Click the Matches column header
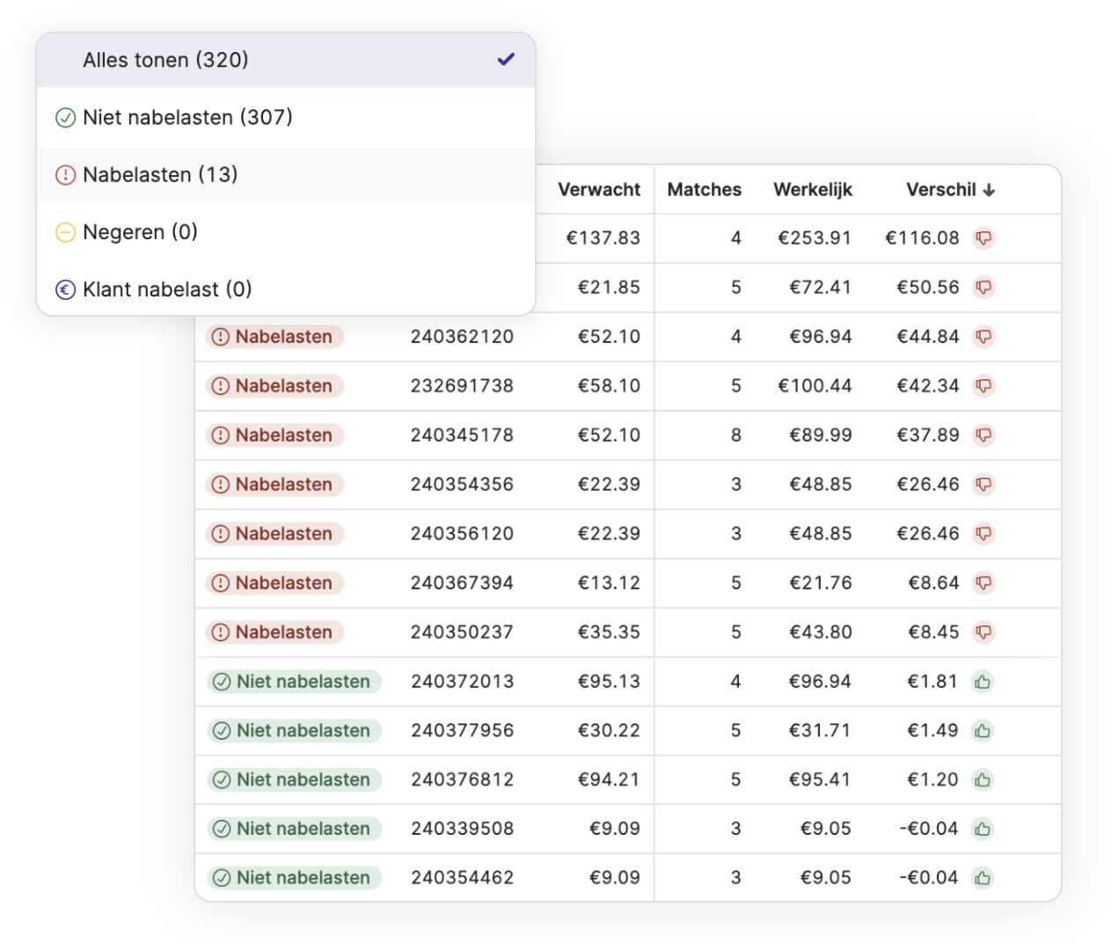The height and width of the screenshot is (943, 1119). pyautogui.click(x=705, y=190)
